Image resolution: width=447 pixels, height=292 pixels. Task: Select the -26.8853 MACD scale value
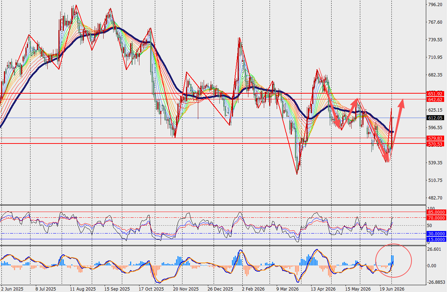tap(436, 282)
